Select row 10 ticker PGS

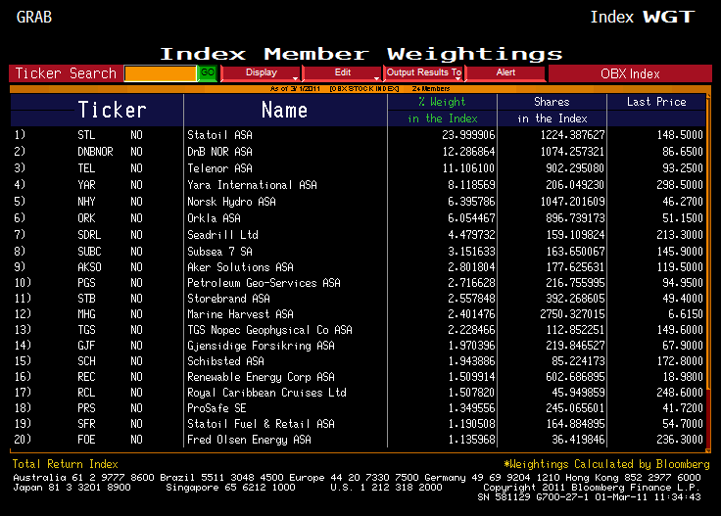coord(86,283)
